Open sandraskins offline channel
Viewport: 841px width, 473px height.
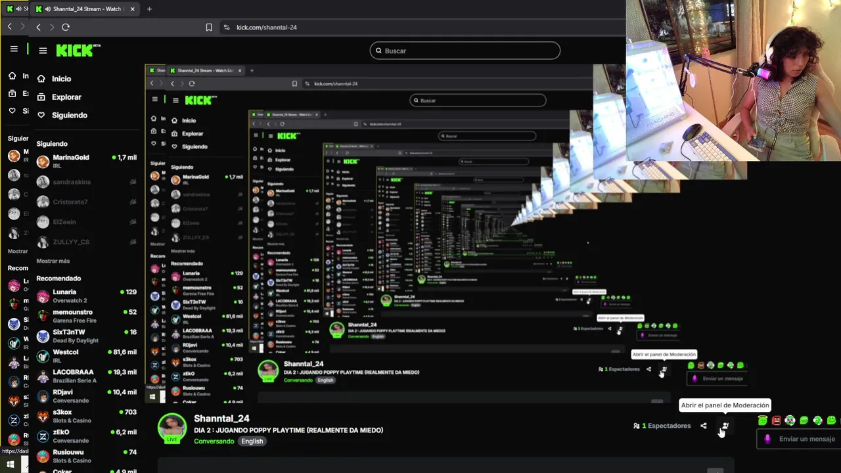point(86,181)
